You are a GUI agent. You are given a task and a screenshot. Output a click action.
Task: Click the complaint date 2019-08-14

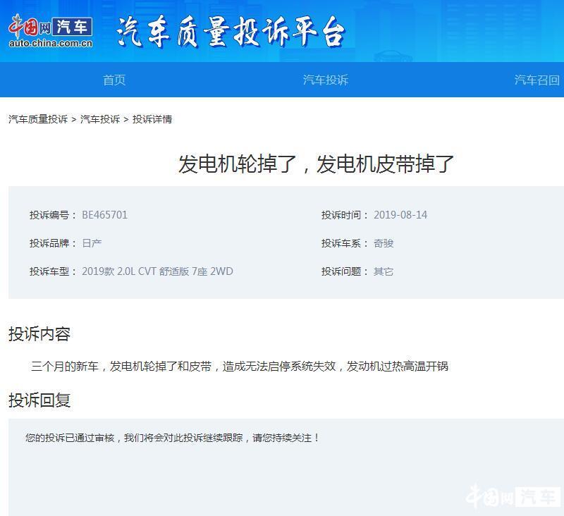(x=400, y=215)
